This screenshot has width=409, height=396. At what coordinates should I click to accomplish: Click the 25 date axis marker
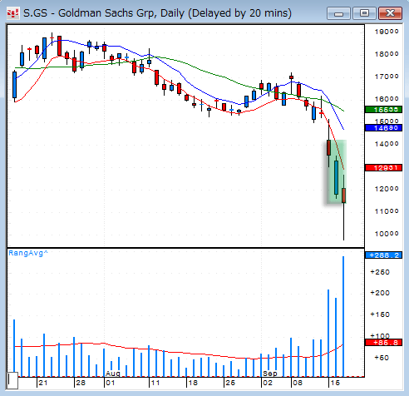tap(230, 383)
